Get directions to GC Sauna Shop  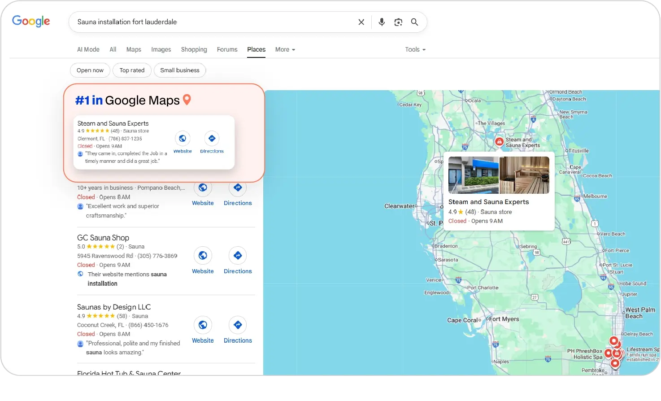click(x=238, y=256)
